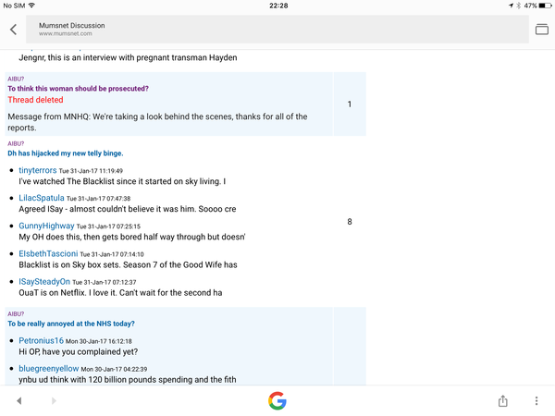
Task: Go forward using the bottom right arrow
Action: click(54, 400)
